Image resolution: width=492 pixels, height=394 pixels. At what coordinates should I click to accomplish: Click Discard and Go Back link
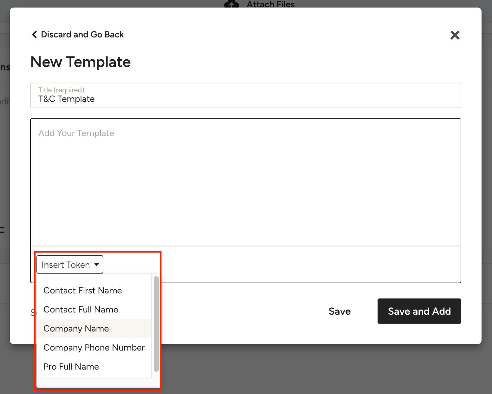[x=82, y=35]
